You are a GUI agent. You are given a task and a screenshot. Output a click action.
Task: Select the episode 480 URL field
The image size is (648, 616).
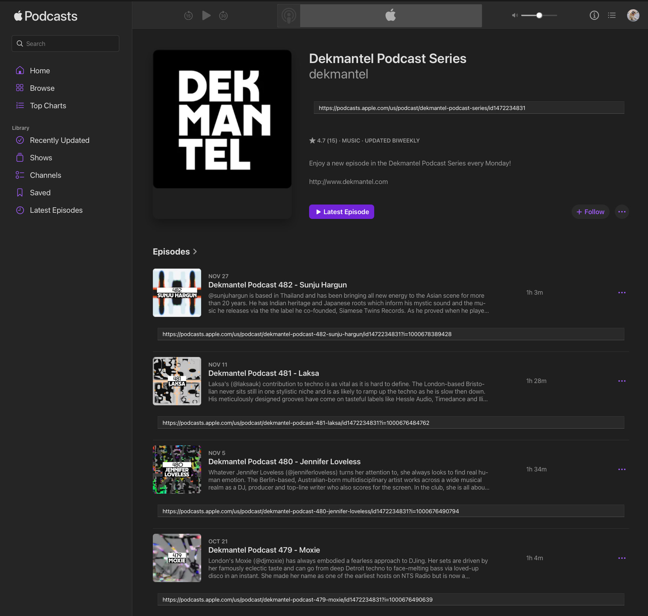[391, 511]
